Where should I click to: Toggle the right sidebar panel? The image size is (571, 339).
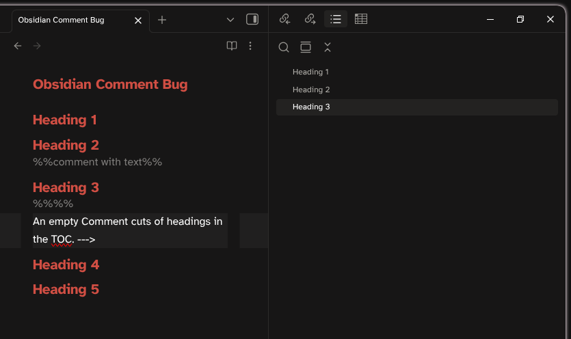click(x=252, y=20)
